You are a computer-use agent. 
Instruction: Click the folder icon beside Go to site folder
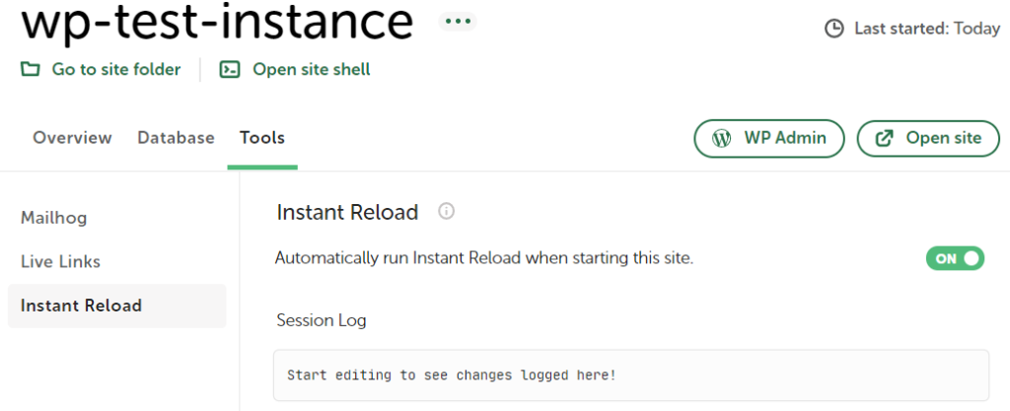pyautogui.click(x=31, y=69)
